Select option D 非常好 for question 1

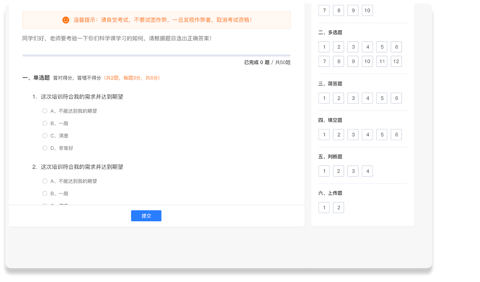click(x=45, y=148)
